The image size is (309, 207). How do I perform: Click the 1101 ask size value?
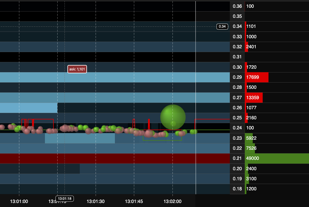[x=251, y=26]
